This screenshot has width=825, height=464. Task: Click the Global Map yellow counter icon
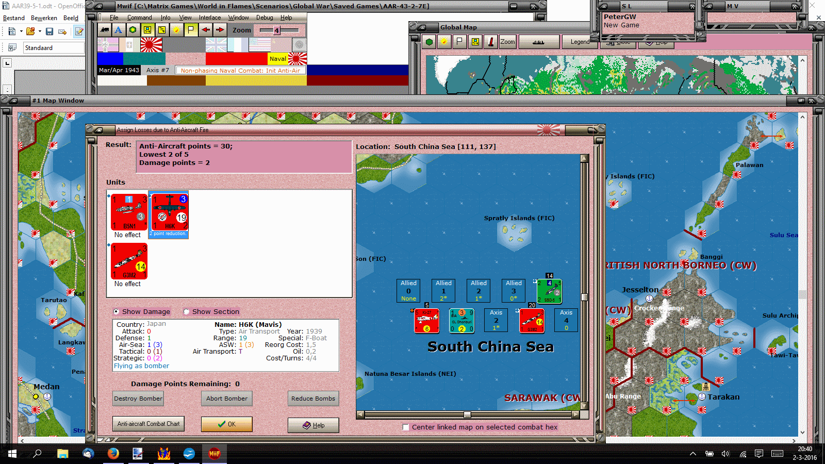[x=475, y=42]
